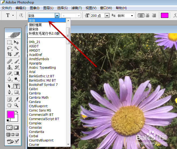Select the Zoom tool
The image size is (177, 149).
[16, 105]
